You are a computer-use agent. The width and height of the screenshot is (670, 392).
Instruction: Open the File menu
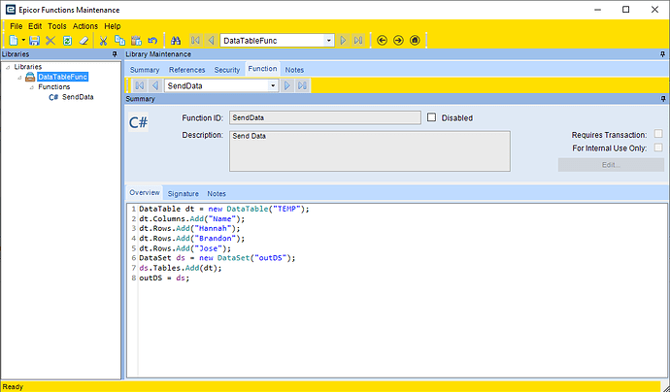pyautogui.click(x=16, y=26)
